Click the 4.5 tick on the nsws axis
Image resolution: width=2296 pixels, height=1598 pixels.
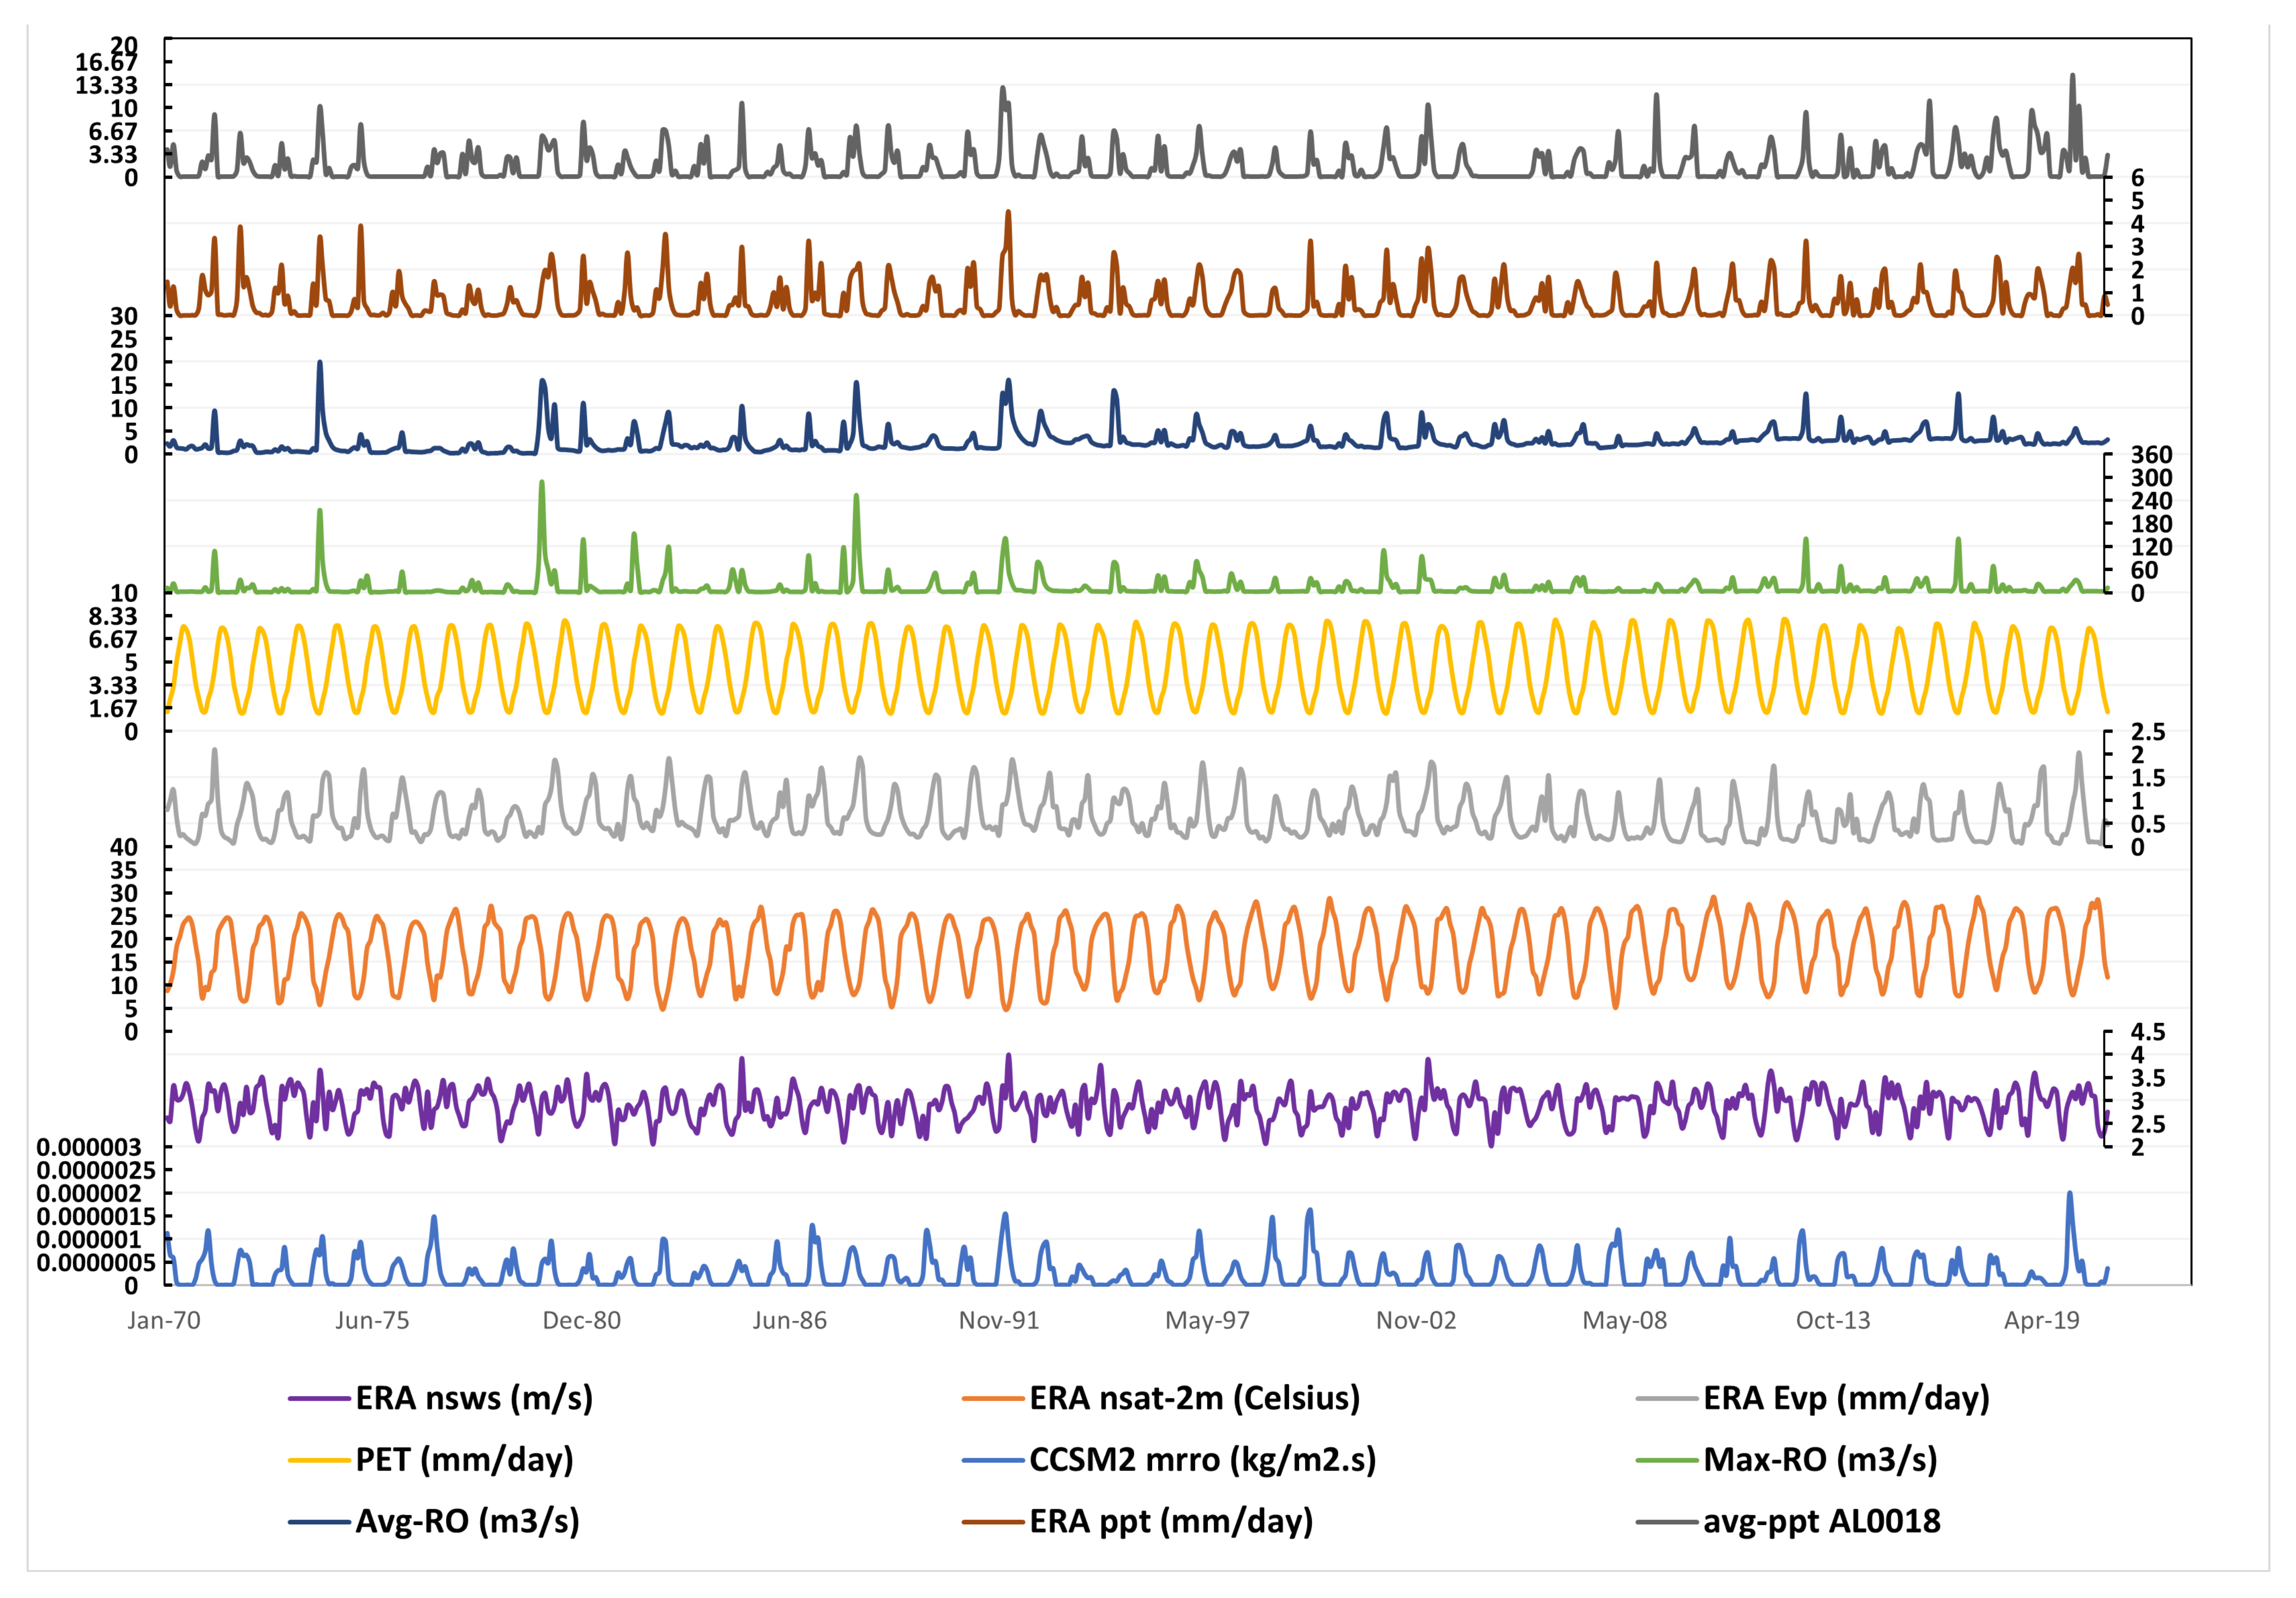pyautogui.click(x=2148, y=1032)
